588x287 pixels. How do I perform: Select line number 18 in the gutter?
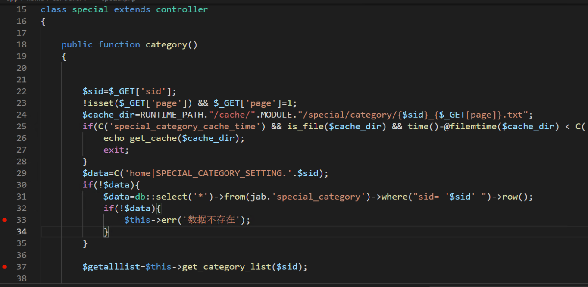pos(22,44)
